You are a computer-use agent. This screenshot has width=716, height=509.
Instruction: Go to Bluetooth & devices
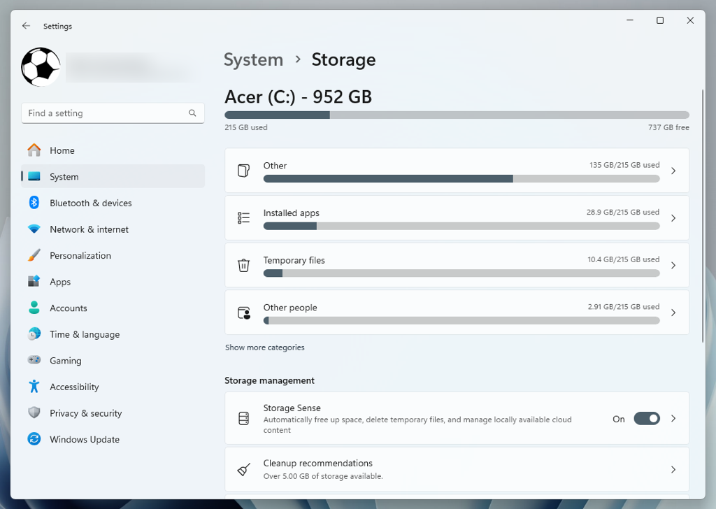point(113,203)
